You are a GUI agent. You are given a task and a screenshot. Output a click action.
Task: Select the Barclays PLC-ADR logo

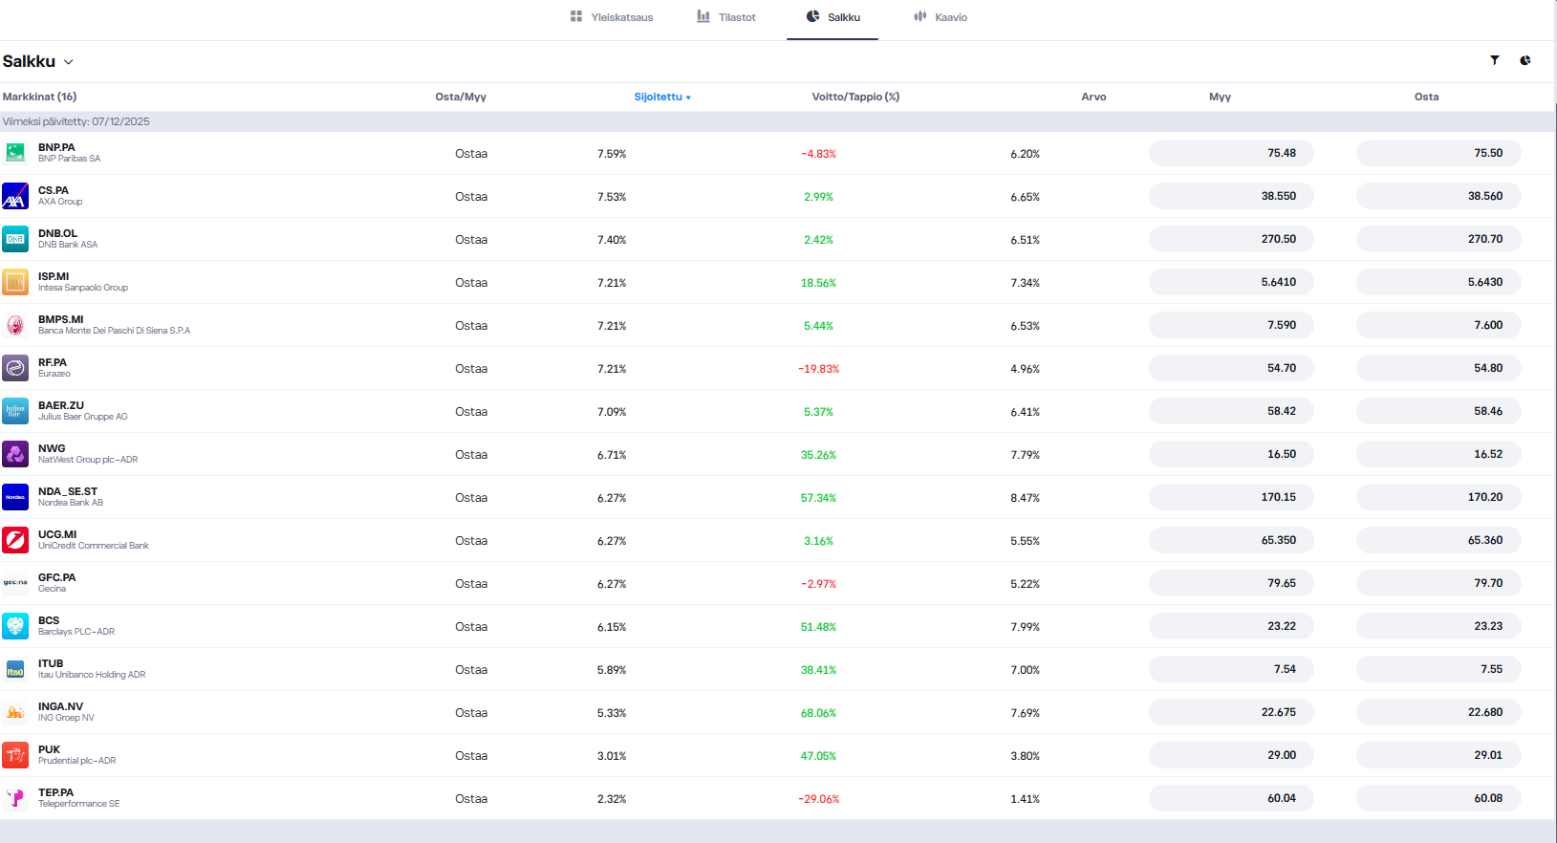15,626
